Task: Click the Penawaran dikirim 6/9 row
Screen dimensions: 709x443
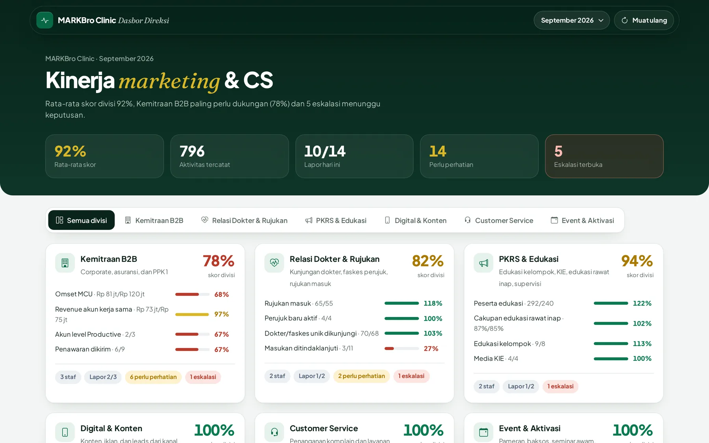Action: coord(145,349)
